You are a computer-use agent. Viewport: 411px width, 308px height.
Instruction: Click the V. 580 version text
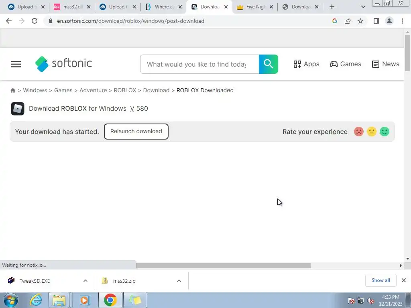(139, 108)
